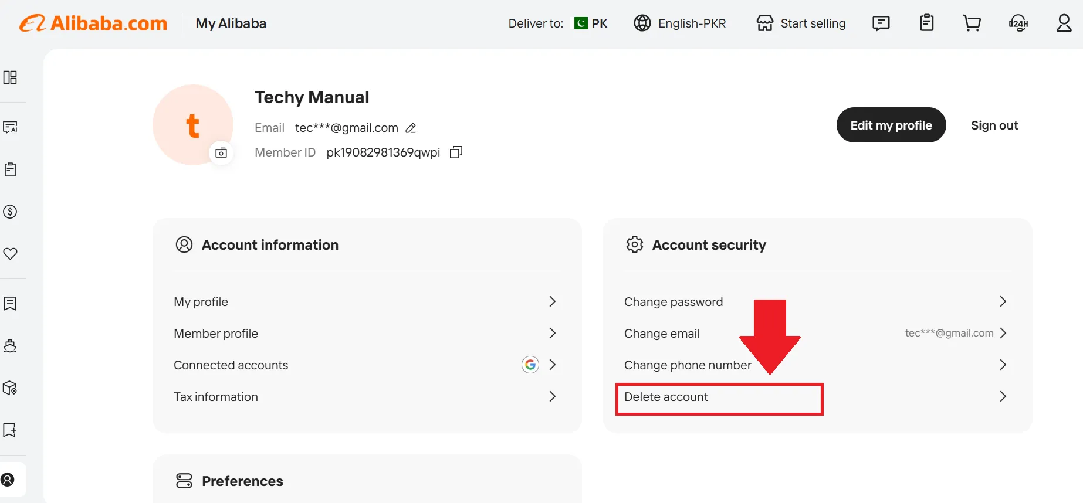Open the document list icon in sidebar

coord(10,303)
